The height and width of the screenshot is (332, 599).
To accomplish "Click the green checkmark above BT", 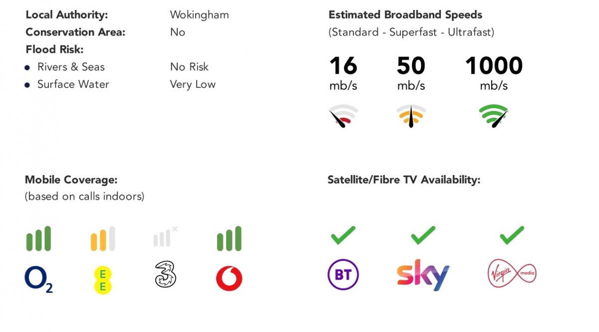I will pyautogui.click(x=343, y=235).
